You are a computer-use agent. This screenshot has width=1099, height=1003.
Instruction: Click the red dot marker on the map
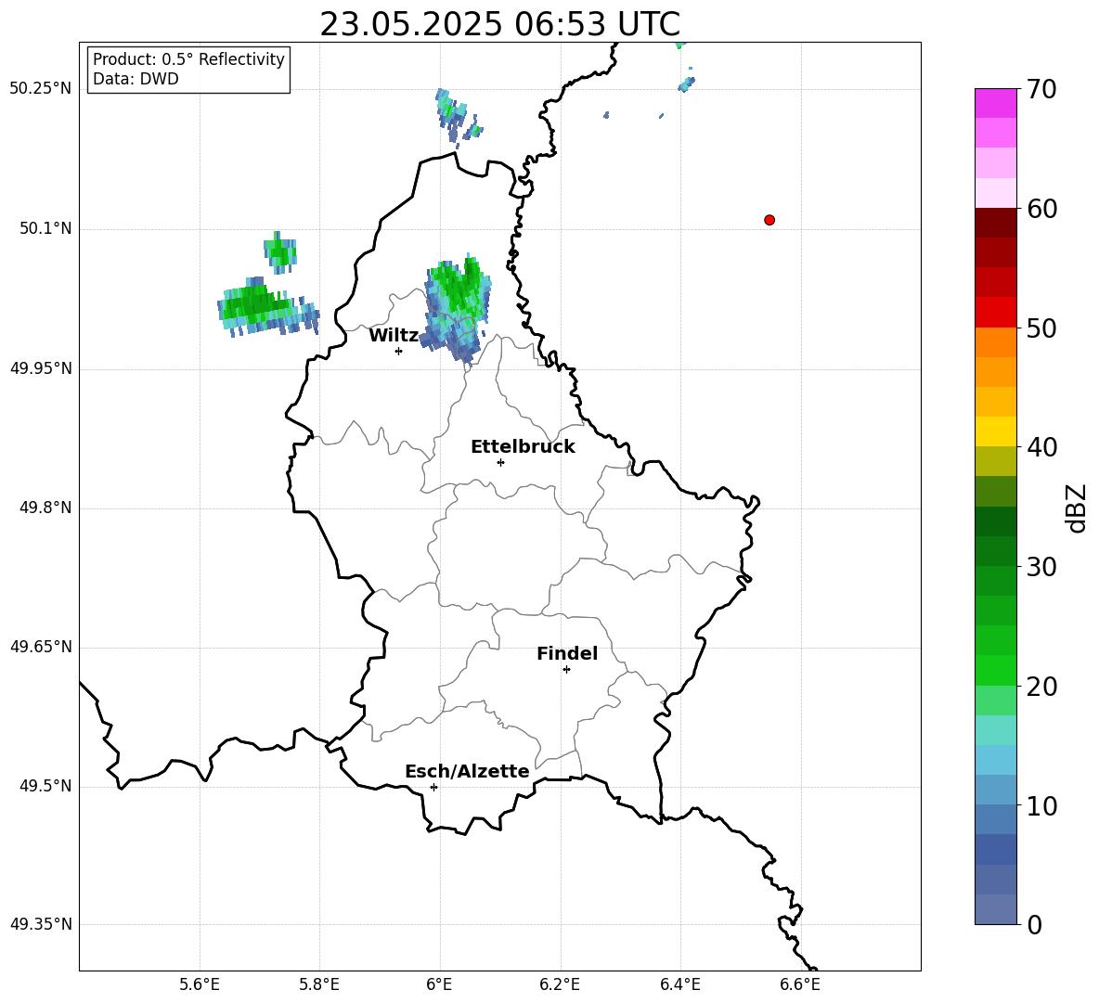(769, 220)
